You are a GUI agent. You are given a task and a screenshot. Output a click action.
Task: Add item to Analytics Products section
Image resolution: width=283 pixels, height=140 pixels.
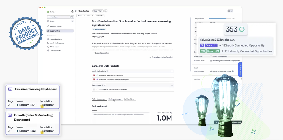point(172,71)
